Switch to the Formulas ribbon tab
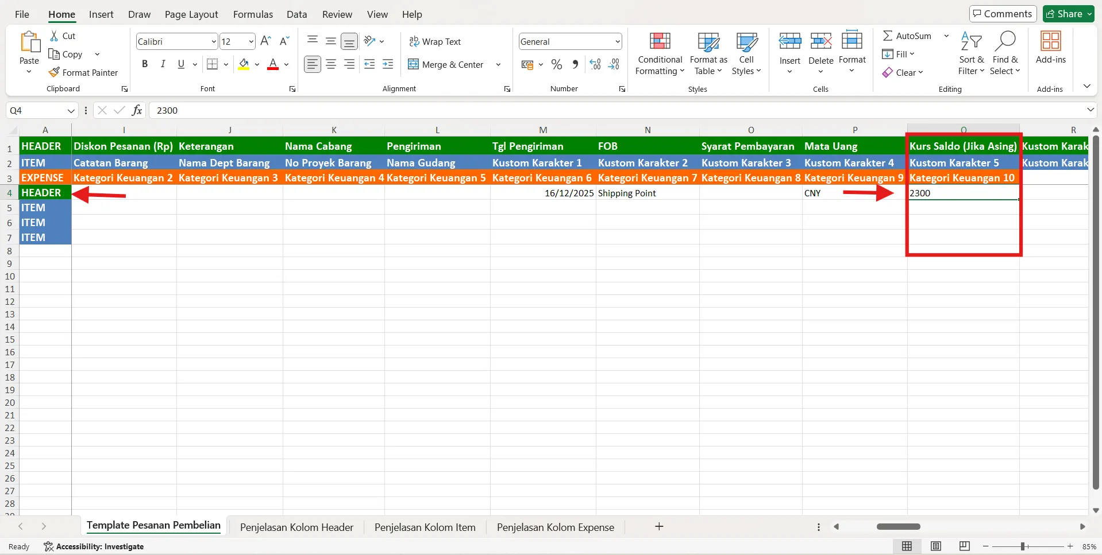1102x555 pixels. click(253, 14)
